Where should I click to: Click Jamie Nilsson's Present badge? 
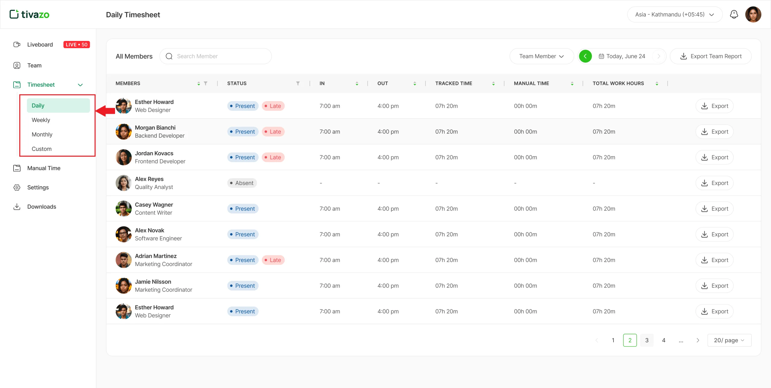coord(243,286)
